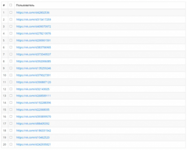Image resolution: width=187 pixels, height=150 pixels.
Task: Select the checkbox beside id392006085
Action: 11,61
